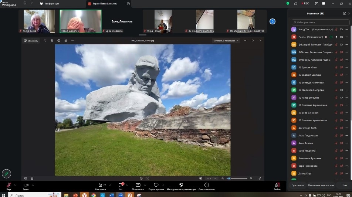
Task: Expand the audio options arrow beside Звук
Action: 15,185
